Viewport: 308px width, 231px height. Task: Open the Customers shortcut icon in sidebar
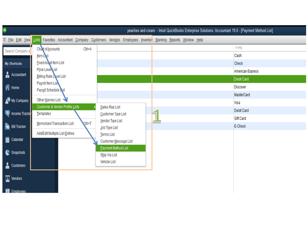point(7,165)
